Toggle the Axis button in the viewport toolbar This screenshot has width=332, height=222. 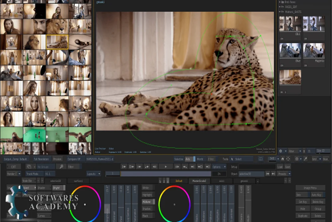point(190,159)
